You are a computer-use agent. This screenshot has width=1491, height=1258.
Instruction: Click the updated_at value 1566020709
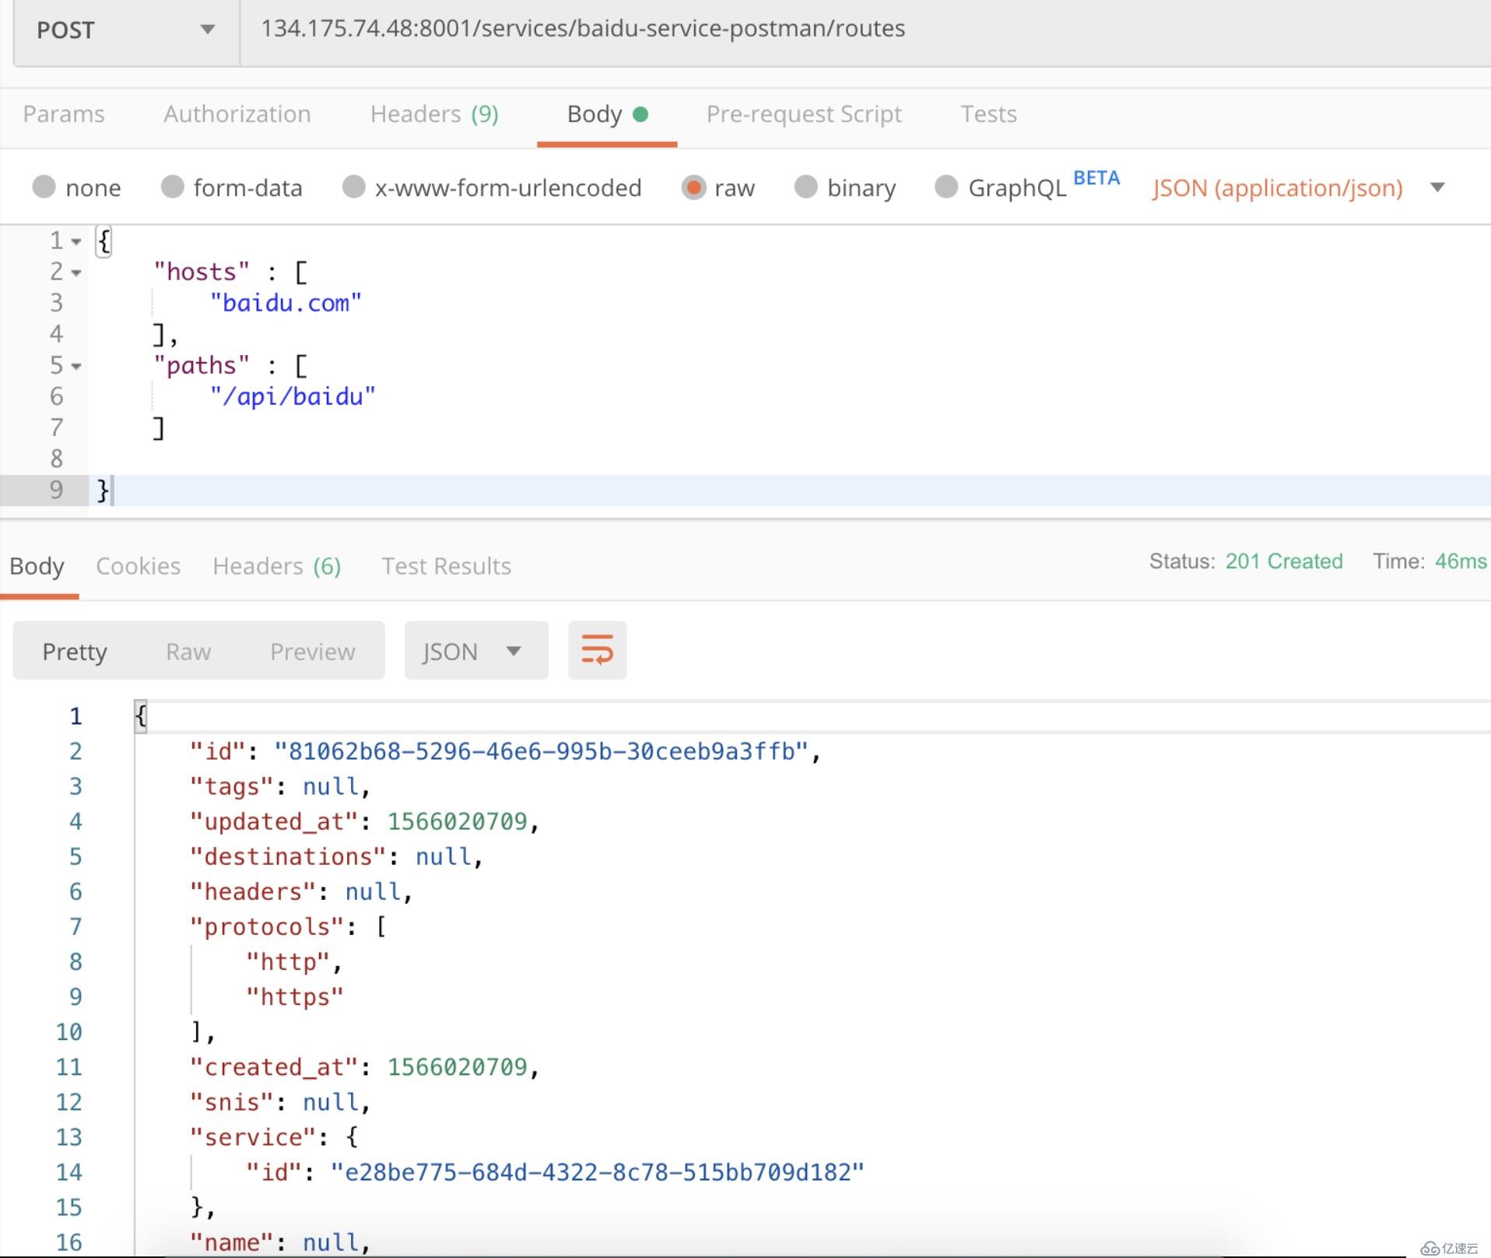pyautogui.click(x=458, y=821)
